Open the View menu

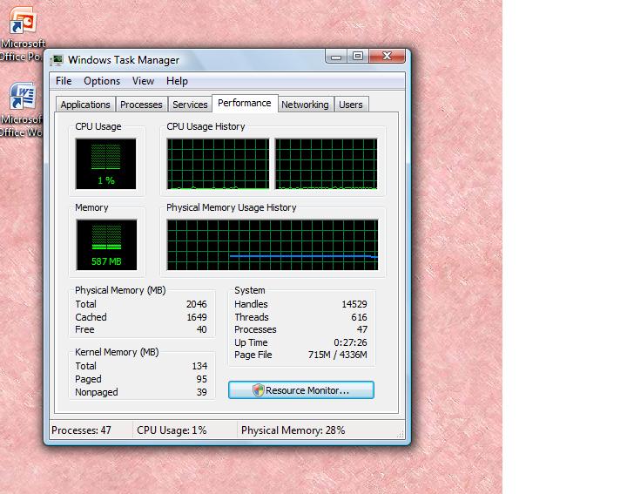[x=143, y=81]
